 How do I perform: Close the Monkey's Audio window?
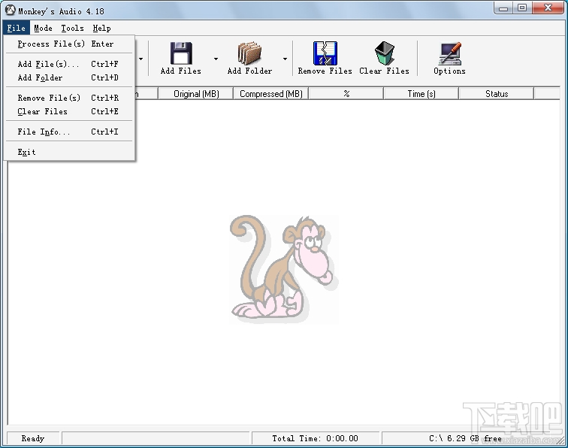548,8
